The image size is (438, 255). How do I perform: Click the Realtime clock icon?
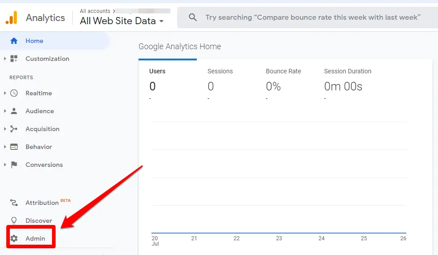pyautogui.click(x=14, y=93)
